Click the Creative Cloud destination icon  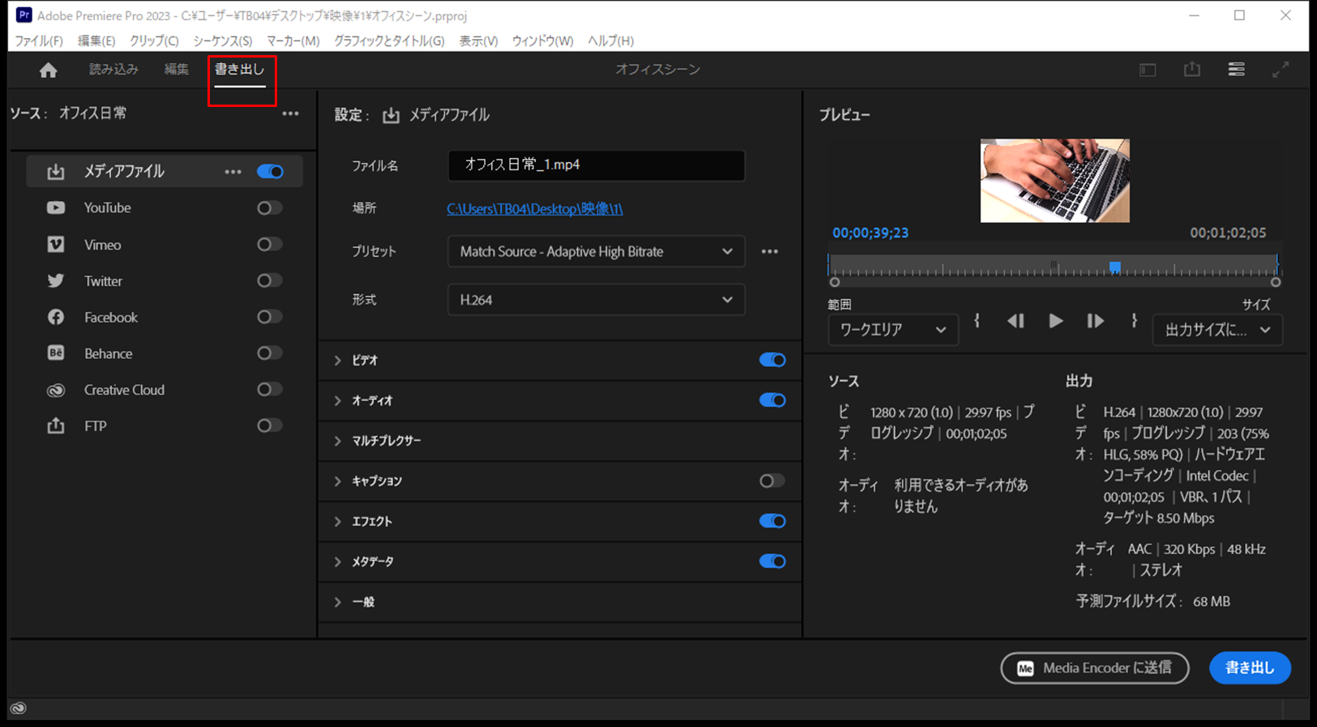tap(55, 390)
